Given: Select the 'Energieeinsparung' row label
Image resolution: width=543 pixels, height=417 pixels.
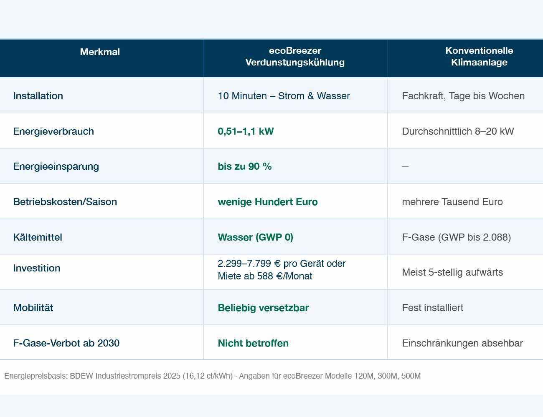Looking at the screenshot, I should point(56,166).
